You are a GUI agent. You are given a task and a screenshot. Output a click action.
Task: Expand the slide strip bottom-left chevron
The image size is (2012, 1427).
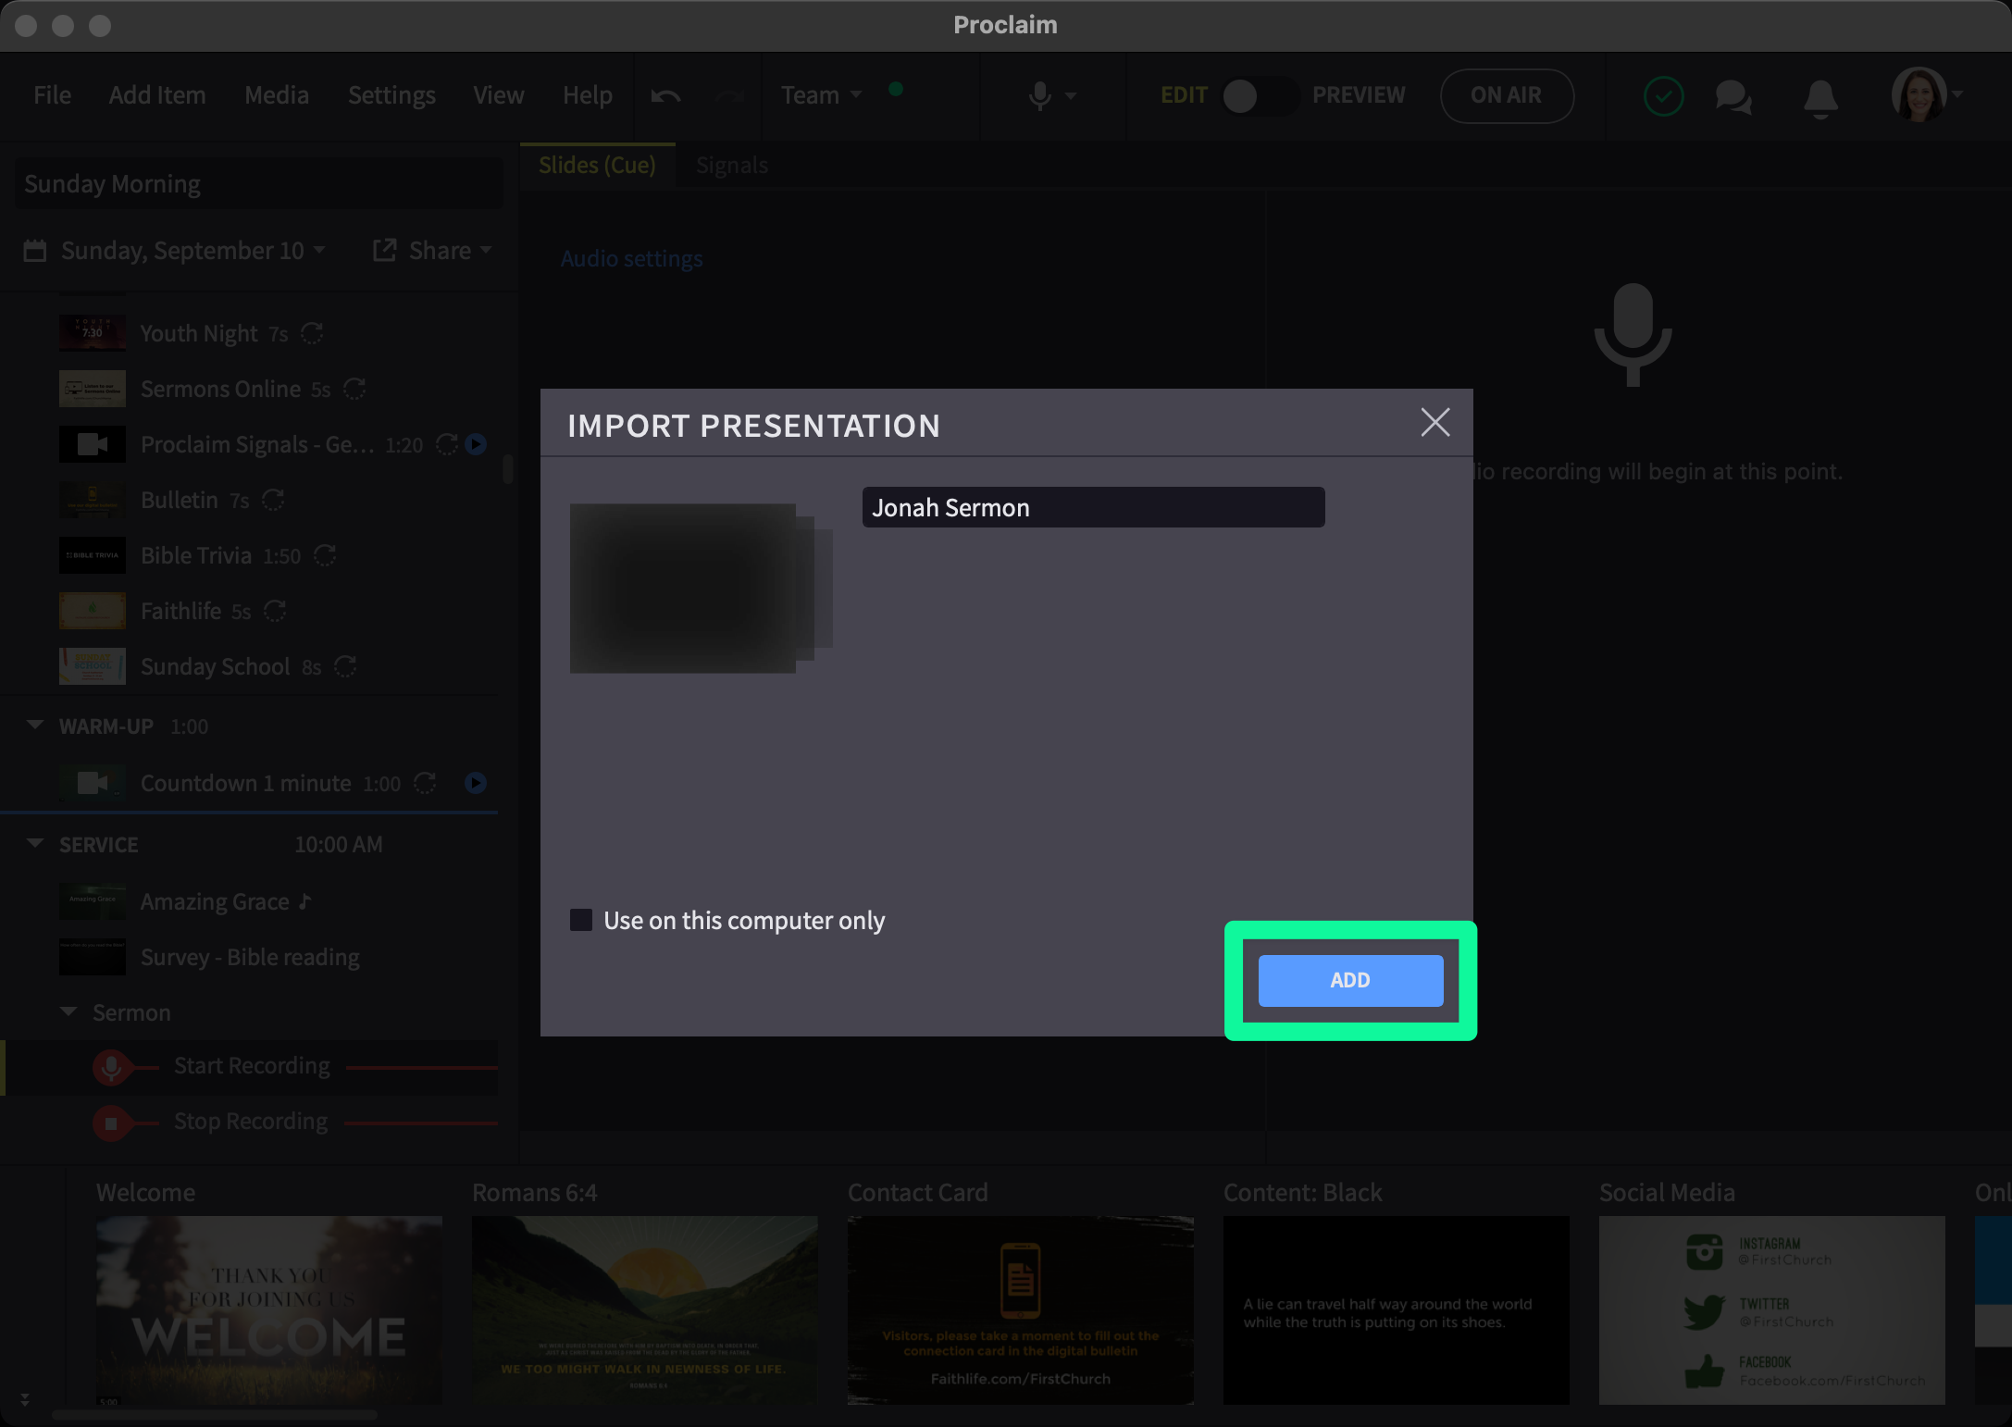coord(25,1400)
